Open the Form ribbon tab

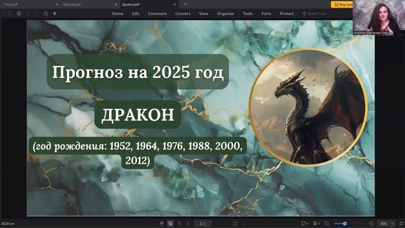pos(266,14)
